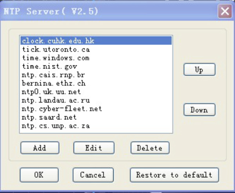Select tick.utoronto.ca in the list
The image size is (235, 193).
96,49
